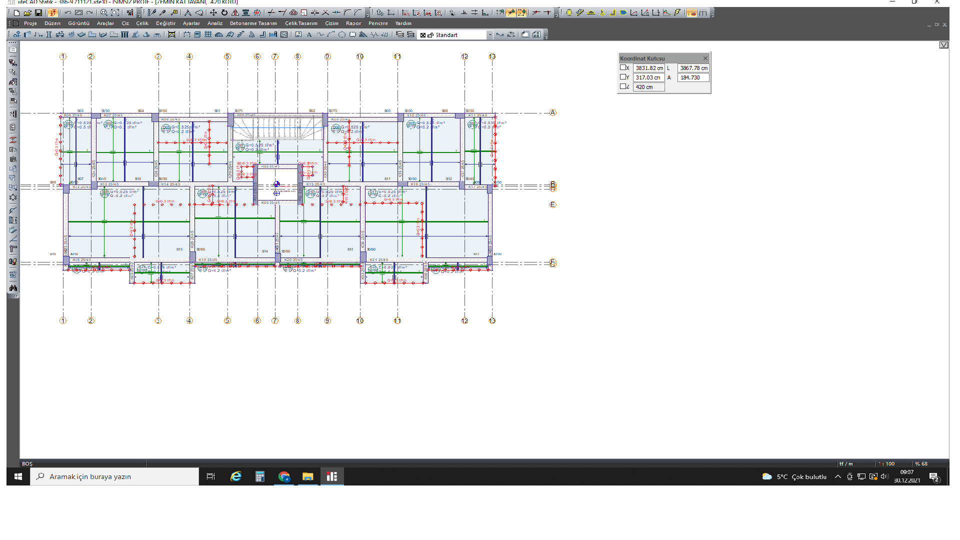The image size is (960, 540).
Task: Expand the first toolbar overflow arrow
Action: pyautogui.click(x=139, y=15)
